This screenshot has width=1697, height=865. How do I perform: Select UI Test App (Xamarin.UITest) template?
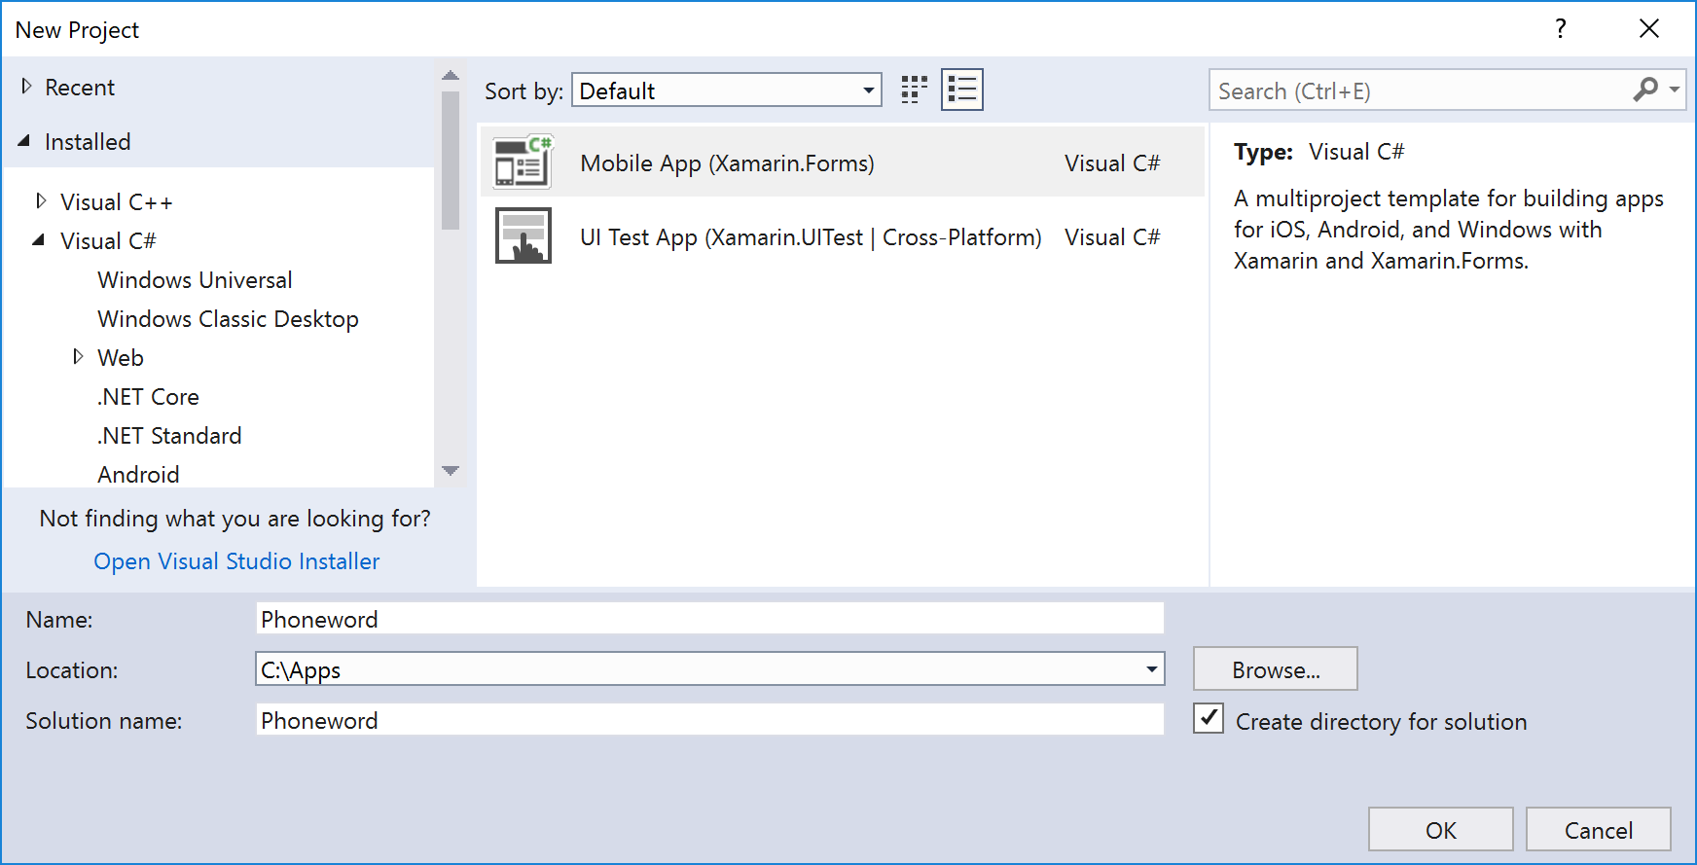tap(843, 236)
